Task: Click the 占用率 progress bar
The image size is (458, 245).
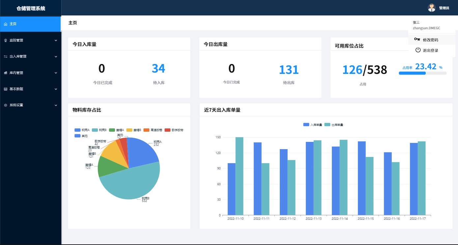Action: click(x=422, y=73)
